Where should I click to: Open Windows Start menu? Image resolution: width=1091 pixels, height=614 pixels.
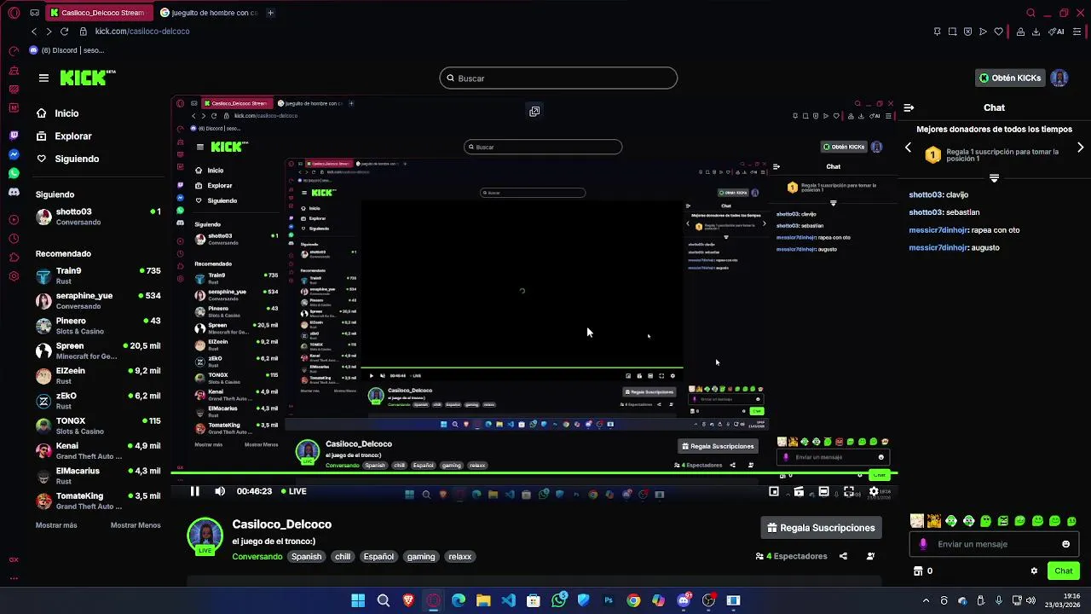tap(358, 600)
